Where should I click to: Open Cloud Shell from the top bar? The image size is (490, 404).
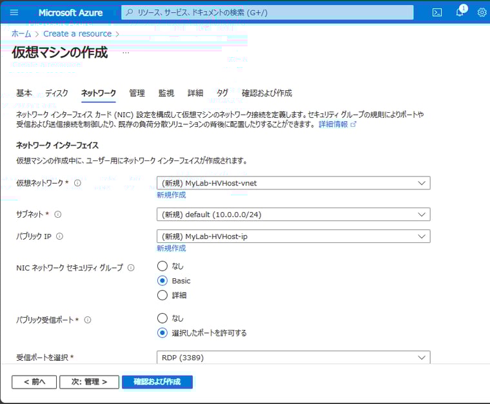(437, 12)
